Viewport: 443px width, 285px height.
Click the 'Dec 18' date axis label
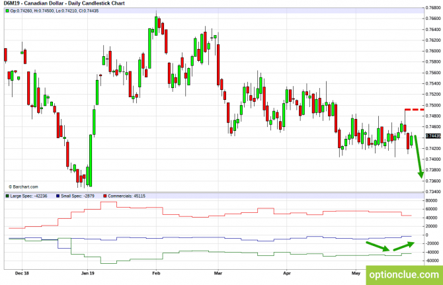[x=22, y=273]
